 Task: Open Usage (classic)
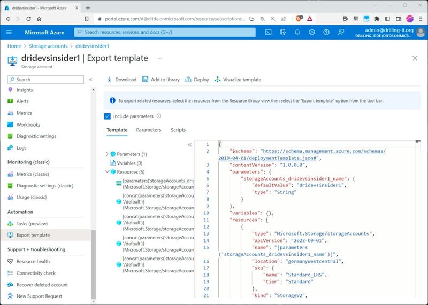click(32, 197)
